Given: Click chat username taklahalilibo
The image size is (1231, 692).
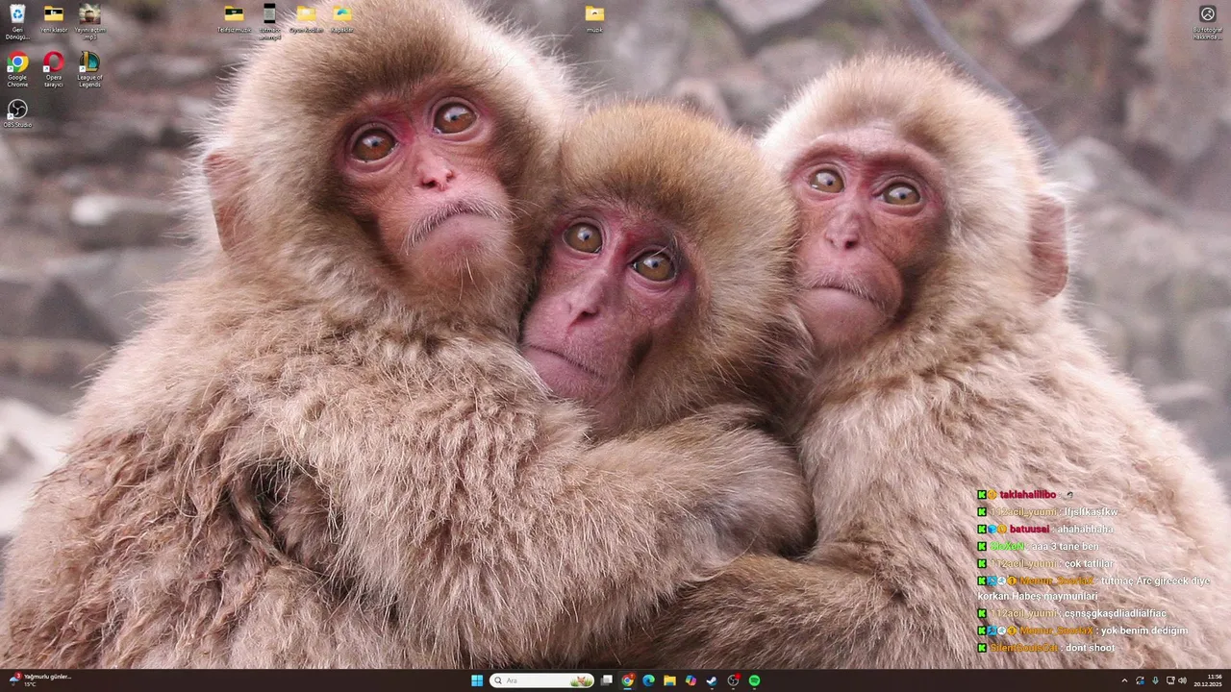Looking at the screenshot, I should (x=1028, y=495).
